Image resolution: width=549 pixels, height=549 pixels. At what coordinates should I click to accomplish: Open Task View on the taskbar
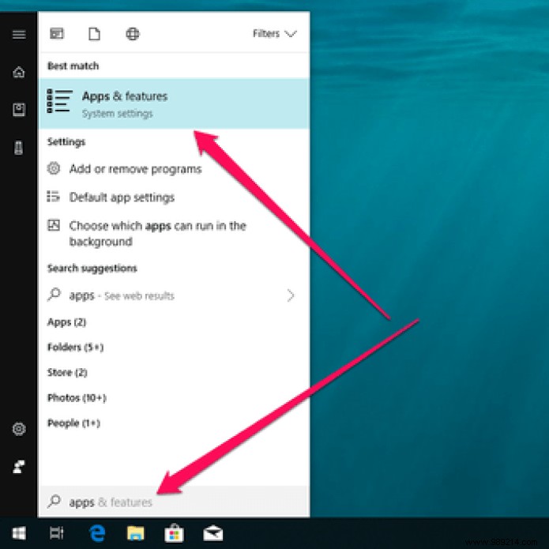coord(56,533)
